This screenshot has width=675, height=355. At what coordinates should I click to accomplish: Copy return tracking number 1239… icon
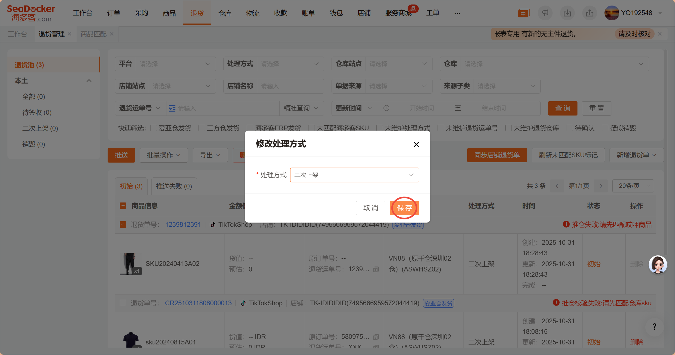pos(376,270)
